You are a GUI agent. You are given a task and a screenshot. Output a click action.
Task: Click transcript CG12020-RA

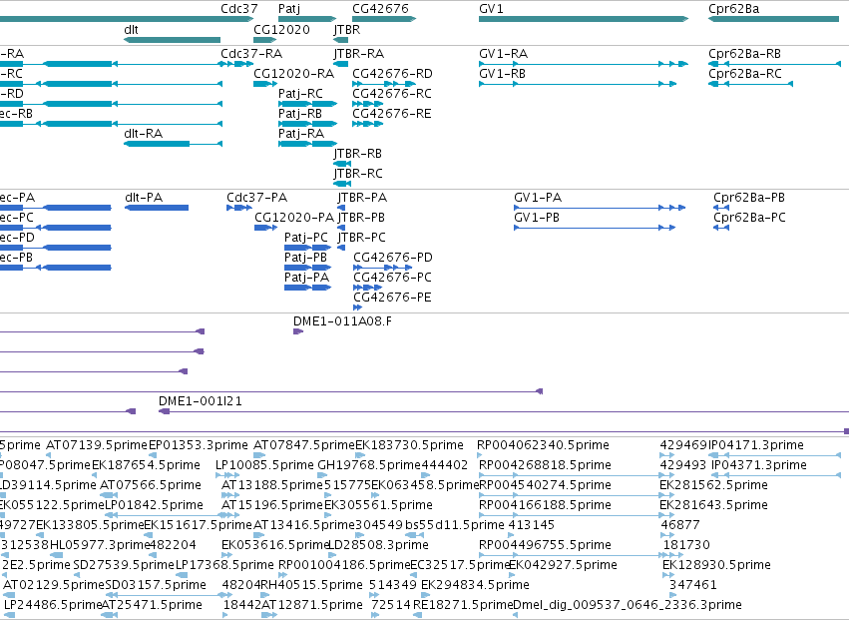pyautogui.click(x=293, y=73)
